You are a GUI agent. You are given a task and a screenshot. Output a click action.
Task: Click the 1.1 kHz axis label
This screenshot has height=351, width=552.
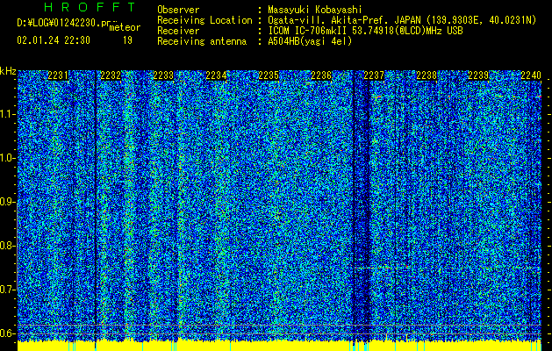coord(7,114)
